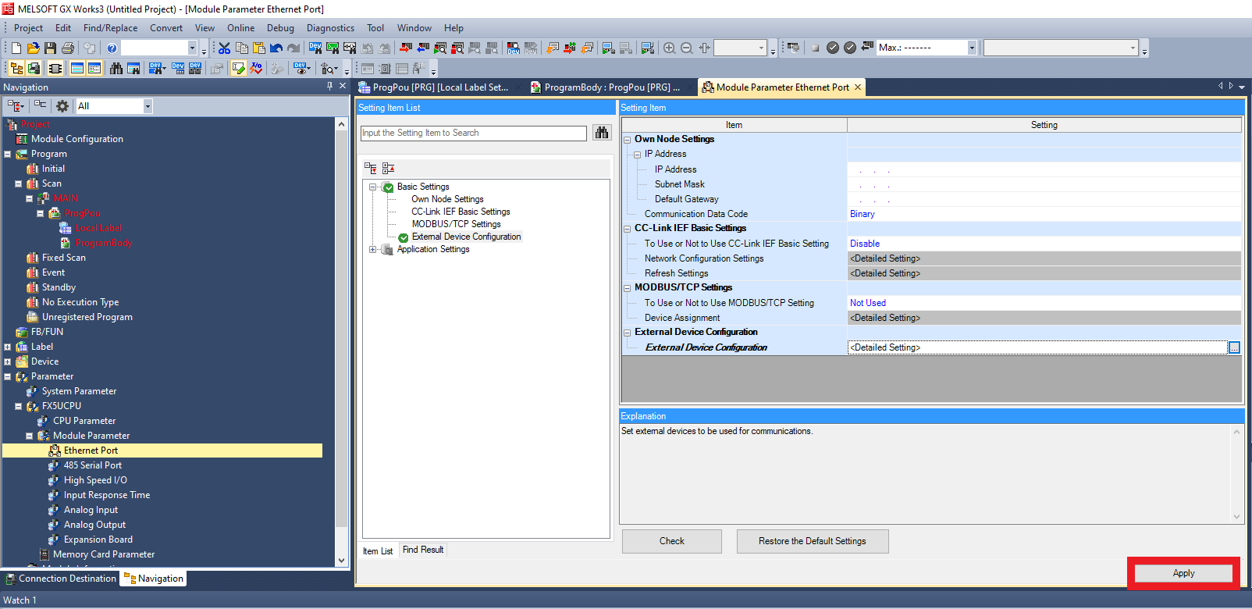
Task: Click the black check mark toolbar icon left of Max field
Action: 850,48
